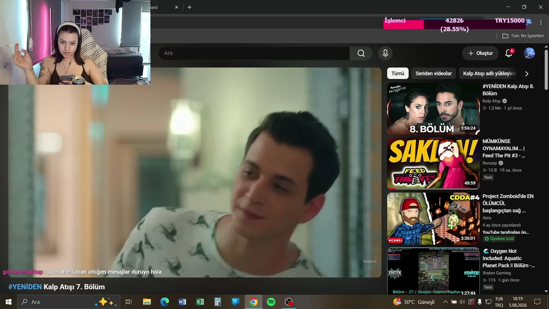549x309 pixels.
Task: Show hidden system tray icons
Action: pos(445,302)
